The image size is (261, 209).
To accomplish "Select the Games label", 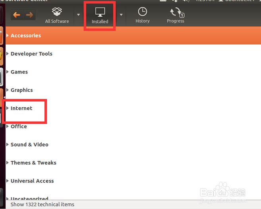I will pos(19,72).
